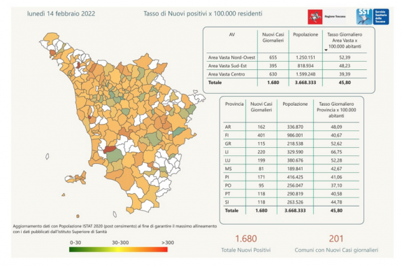402x266 pixels.
Task: Click population 1.250.151 cell
Action: (306, 57)
